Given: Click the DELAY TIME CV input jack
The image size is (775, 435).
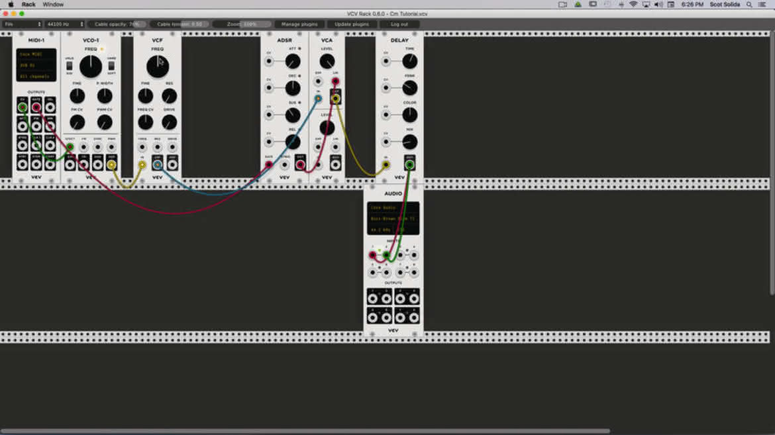Looking at the screenshot, I should point(386,62).
